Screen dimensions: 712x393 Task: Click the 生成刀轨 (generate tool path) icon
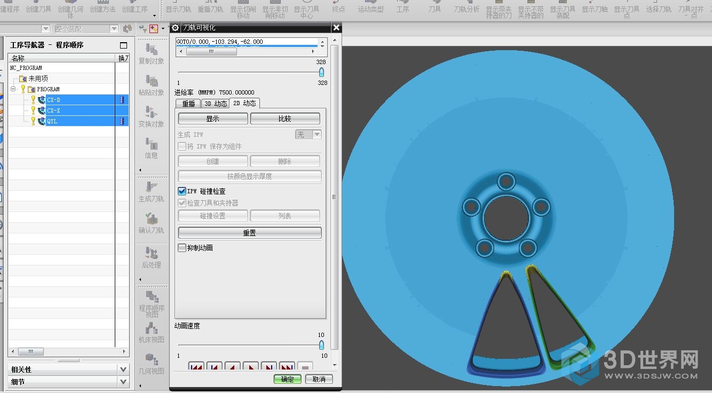(x=152, y=187)
